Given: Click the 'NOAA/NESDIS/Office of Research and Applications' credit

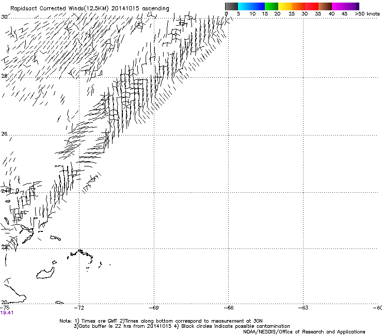Looking at the screenshot, I should click(x=304, y=332).
